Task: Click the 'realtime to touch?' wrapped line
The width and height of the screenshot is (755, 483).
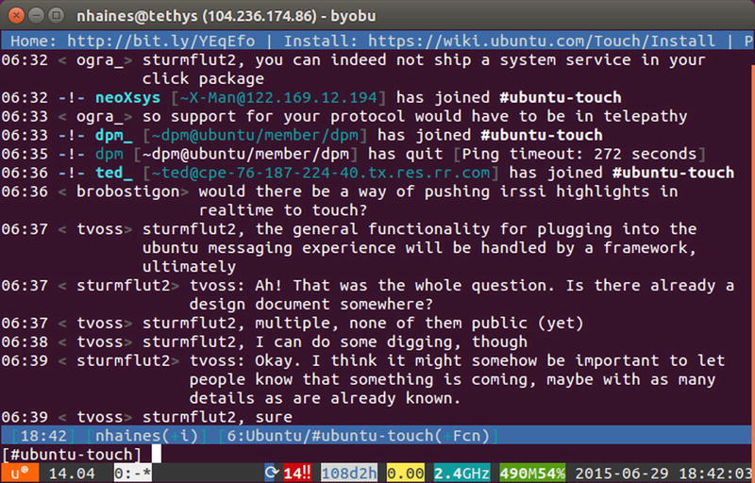Action: (x=283, y=210)
